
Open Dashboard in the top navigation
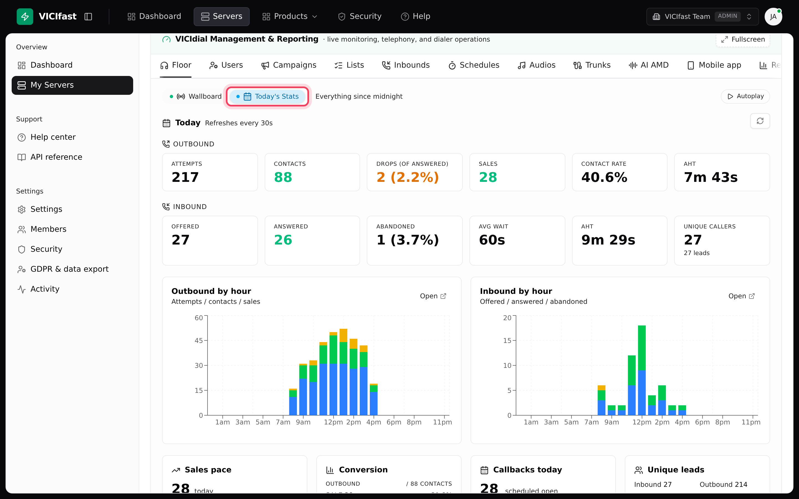[154, 17]
